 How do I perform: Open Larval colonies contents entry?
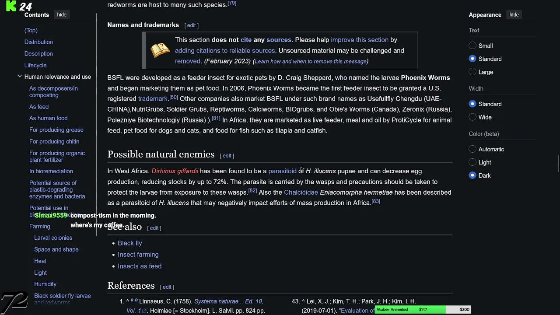(x=53, y=238)
